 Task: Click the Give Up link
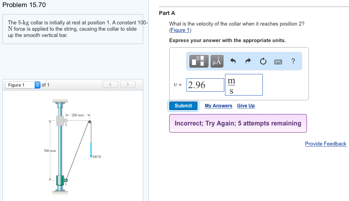246,106
